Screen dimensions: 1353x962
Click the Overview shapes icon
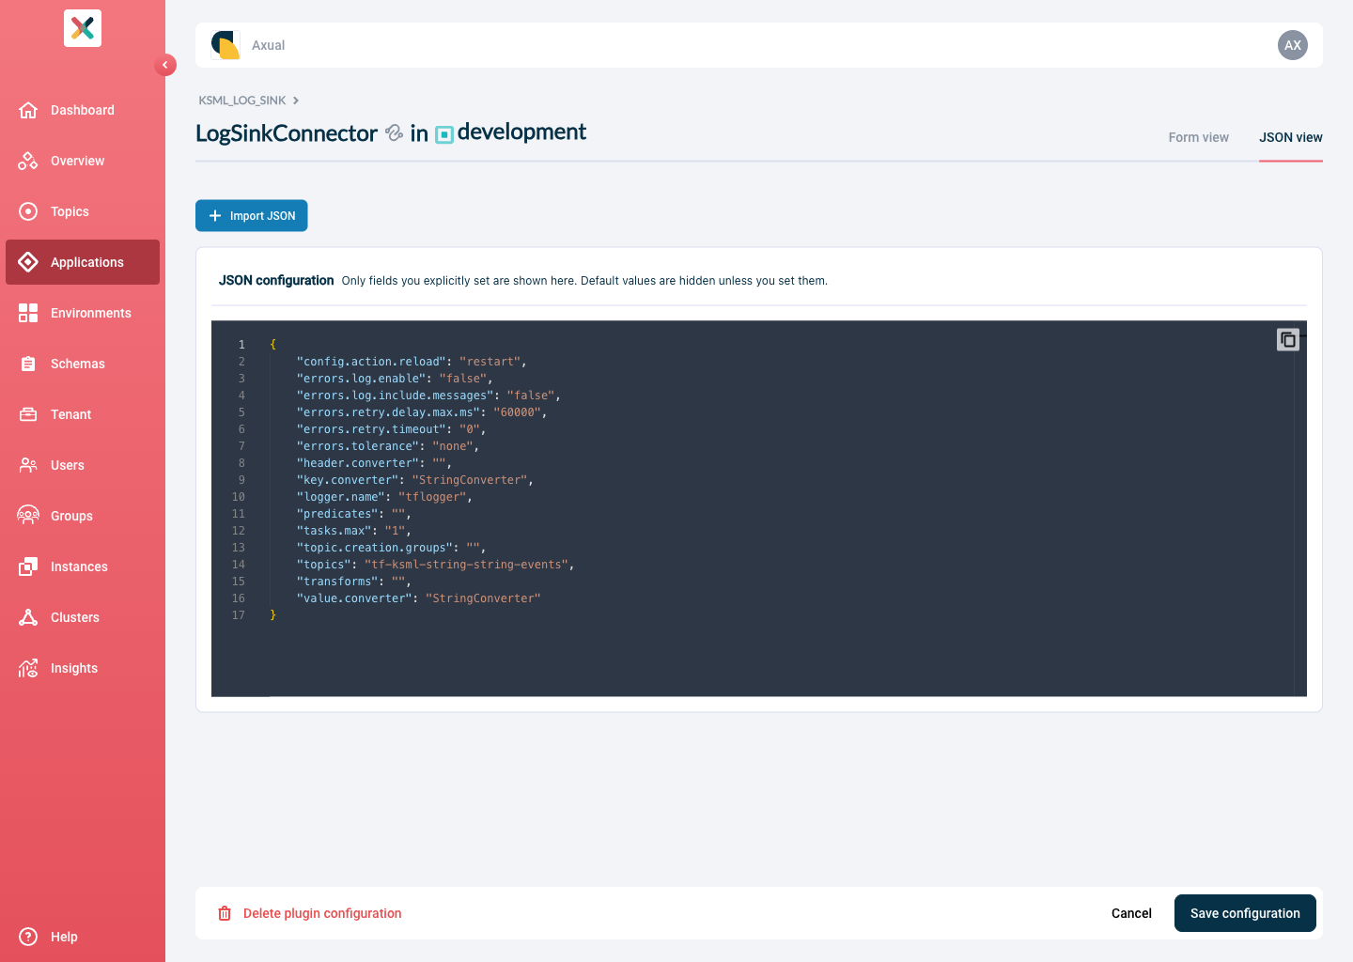point(28,161)
